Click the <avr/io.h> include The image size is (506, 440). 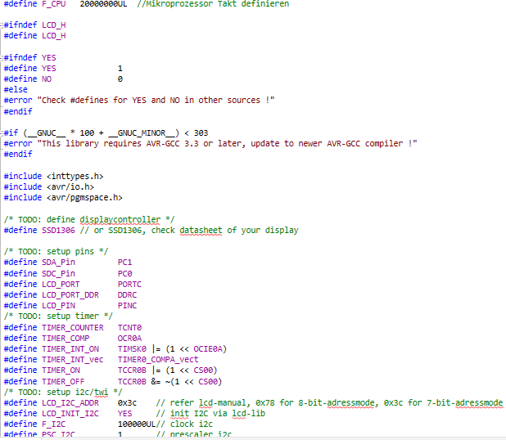coord(70,187)
